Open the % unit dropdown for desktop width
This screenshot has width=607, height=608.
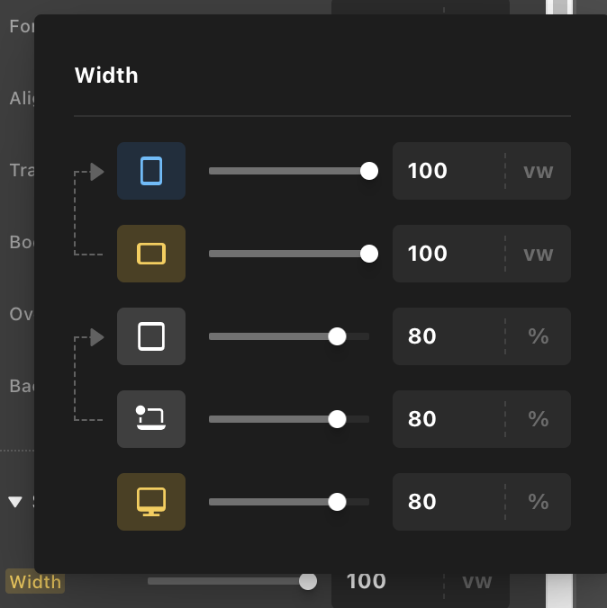(x=539, y=502)
